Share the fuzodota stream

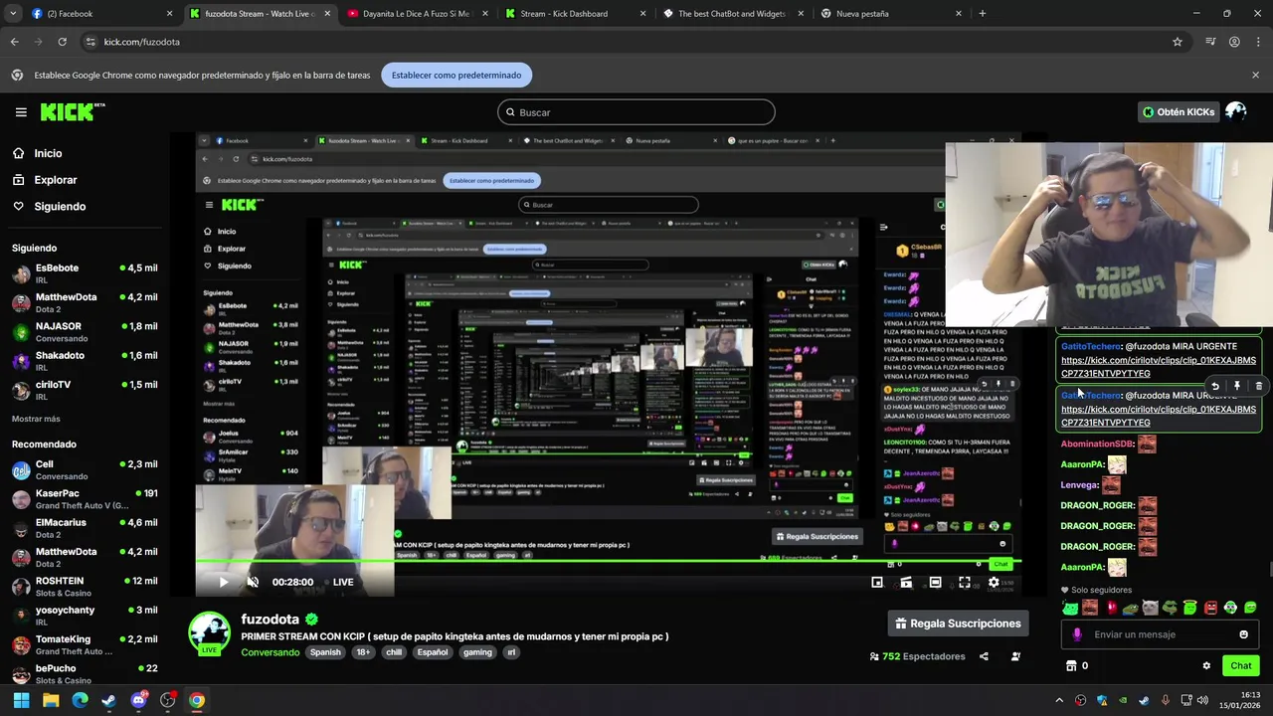click(x=984, y=656)
